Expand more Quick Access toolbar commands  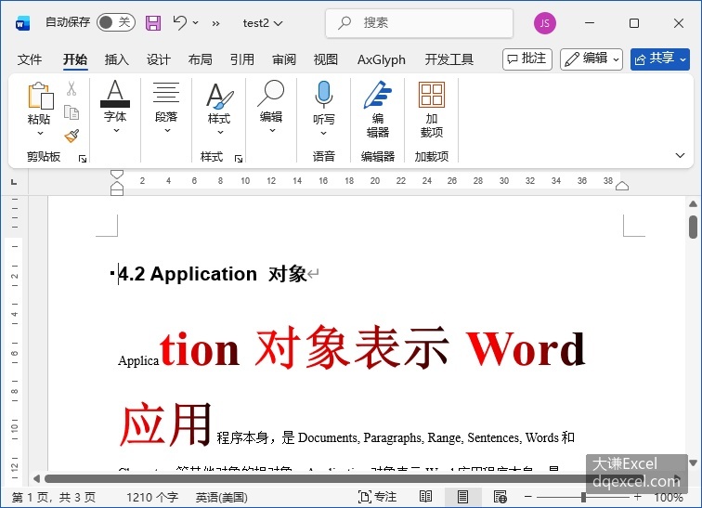pyautogui.click(x=215, y=23)
